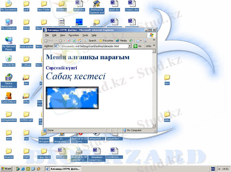Open the Favorites toolbar button with star
231x172 pixels.
tap(106, 41)
